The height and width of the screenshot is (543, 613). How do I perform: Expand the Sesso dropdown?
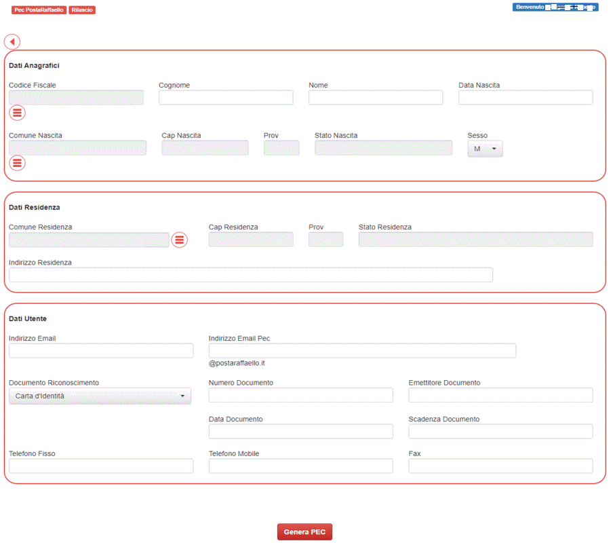coord(485,149)
